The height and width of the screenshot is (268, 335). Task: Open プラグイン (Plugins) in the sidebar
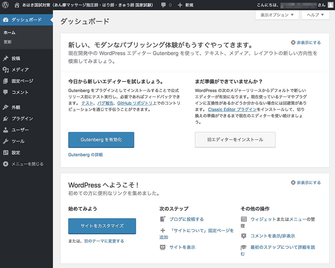tap(22, 119)
